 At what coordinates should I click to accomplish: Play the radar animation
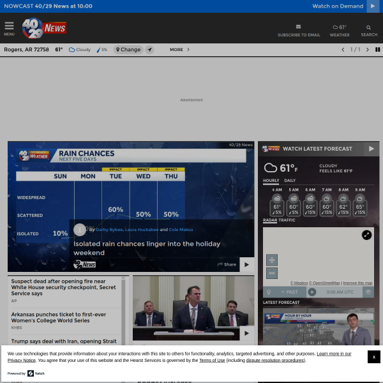click(x=312, y=292)
